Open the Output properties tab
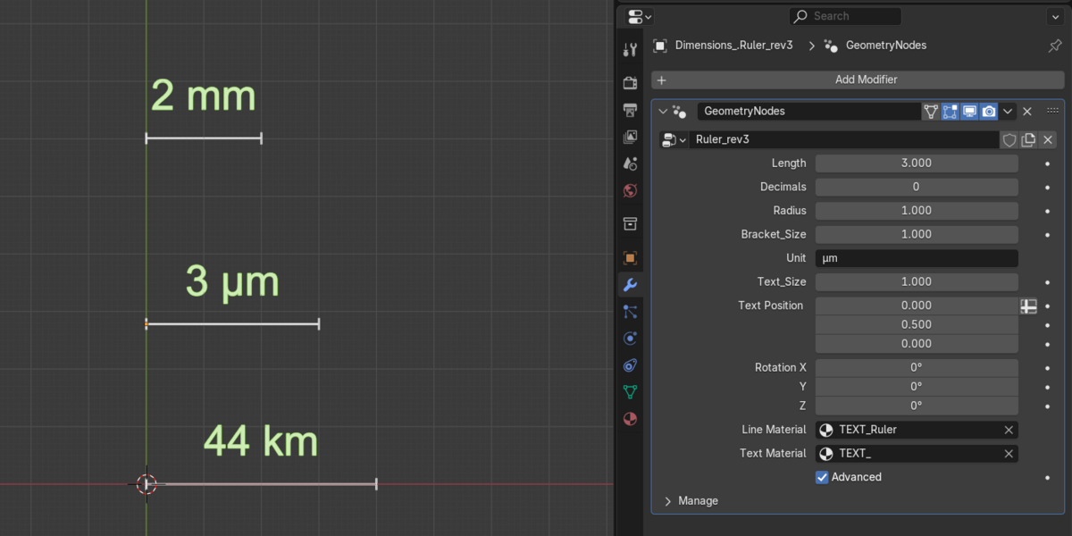 point(630,110)
